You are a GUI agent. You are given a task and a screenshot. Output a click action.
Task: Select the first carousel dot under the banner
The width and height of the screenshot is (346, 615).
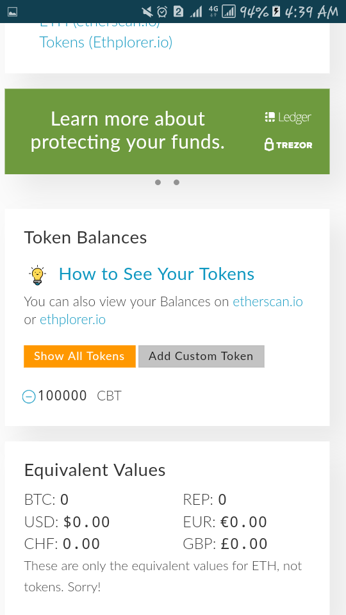[x=158, y=183]
